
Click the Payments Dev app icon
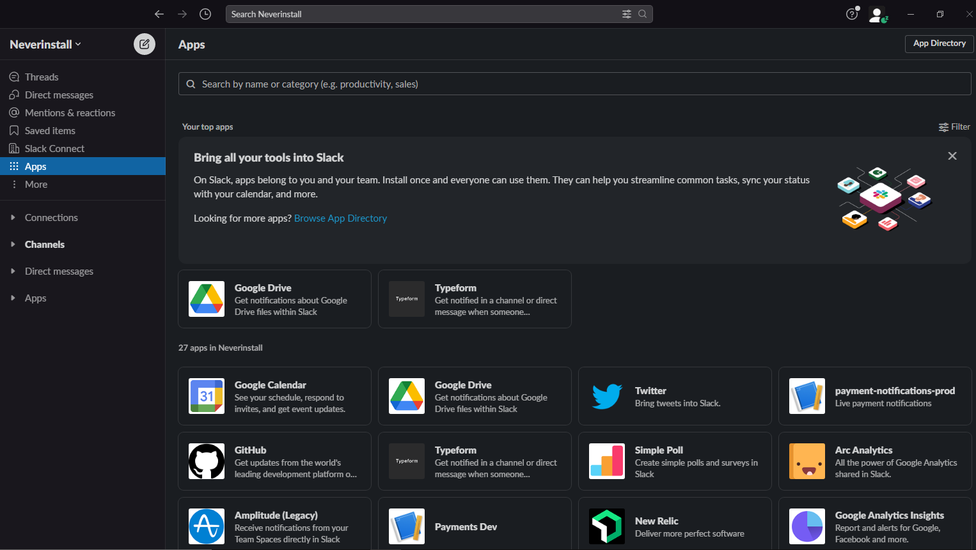407,526
